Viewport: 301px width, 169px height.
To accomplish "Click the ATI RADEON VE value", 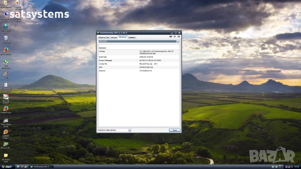I will click(146, 71).
